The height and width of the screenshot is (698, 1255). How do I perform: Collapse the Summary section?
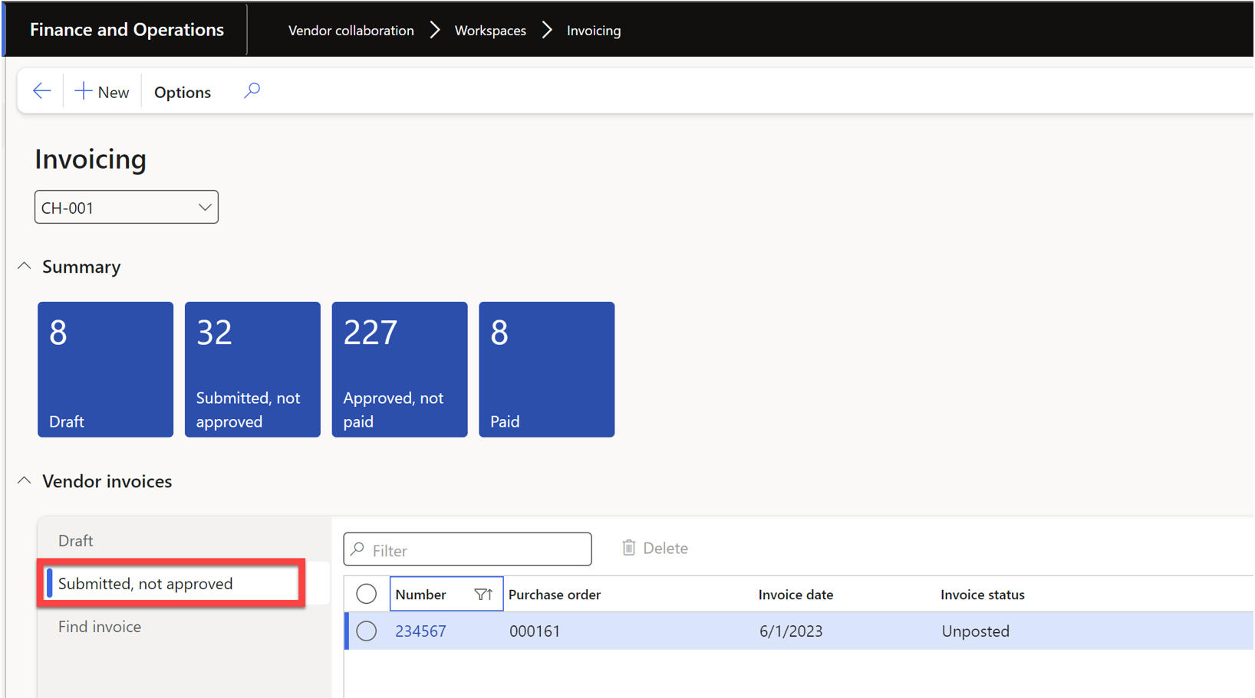point(25,267)
